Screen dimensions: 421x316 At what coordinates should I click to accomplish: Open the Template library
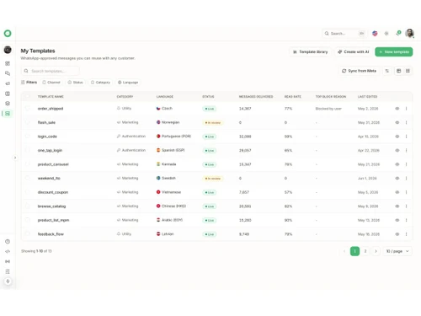[311, 52]
